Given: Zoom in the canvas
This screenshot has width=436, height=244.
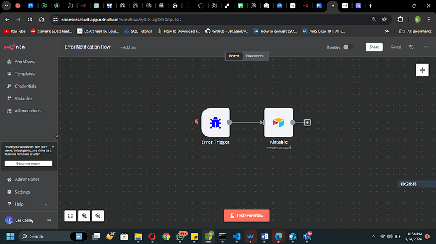Looking at the screenshot, I should click(x=84, y=216).
